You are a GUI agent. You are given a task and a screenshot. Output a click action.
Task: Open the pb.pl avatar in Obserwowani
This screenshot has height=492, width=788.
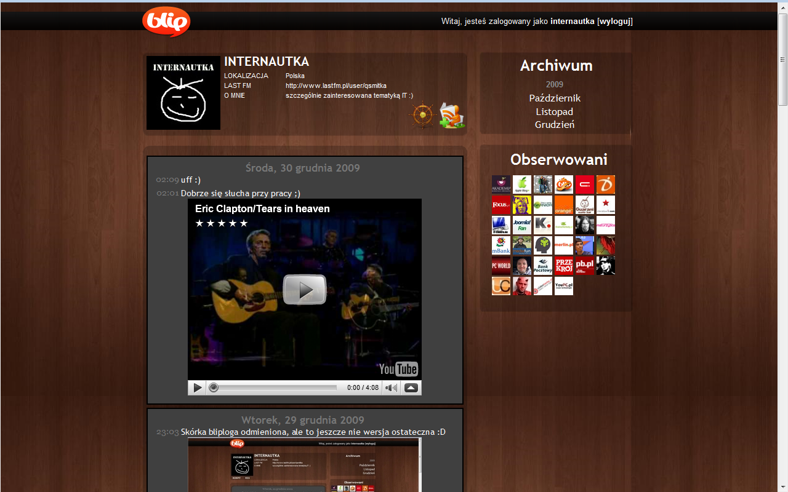point(585,266)
